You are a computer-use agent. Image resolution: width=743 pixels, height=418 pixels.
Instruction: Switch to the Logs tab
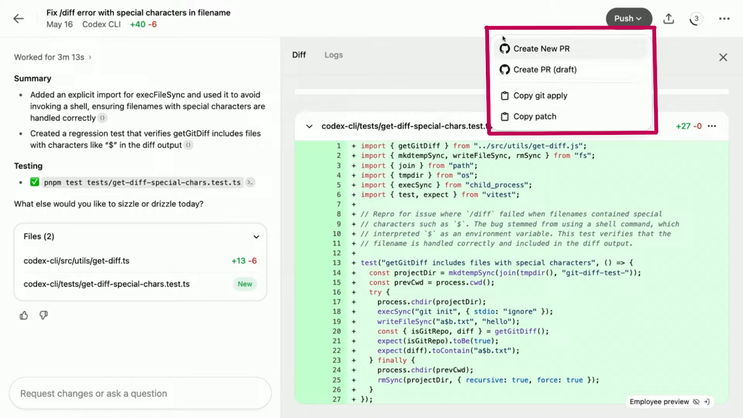coord(334,55)
